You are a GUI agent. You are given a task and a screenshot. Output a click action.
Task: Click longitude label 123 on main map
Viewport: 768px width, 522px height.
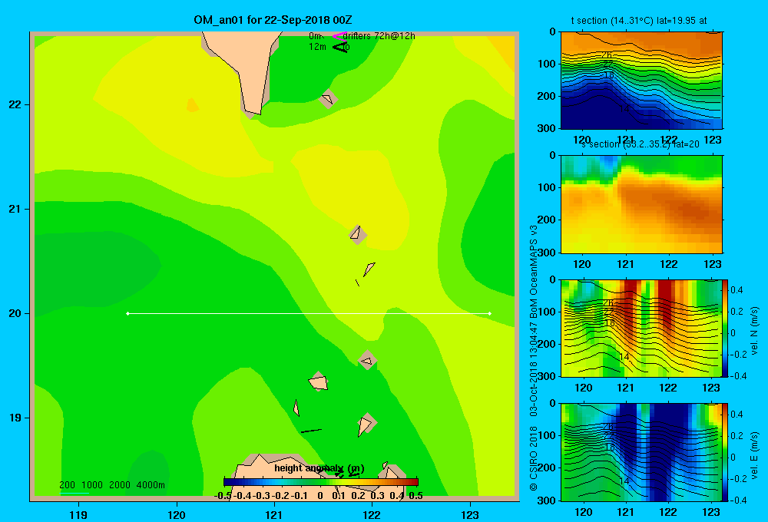pyautogui.click(x=470, y=514)
